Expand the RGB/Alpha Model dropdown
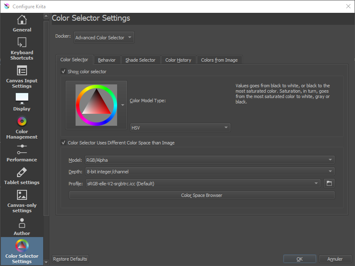Image resolution: width=355 pixels, height=266 pixels. pos(209,160)
